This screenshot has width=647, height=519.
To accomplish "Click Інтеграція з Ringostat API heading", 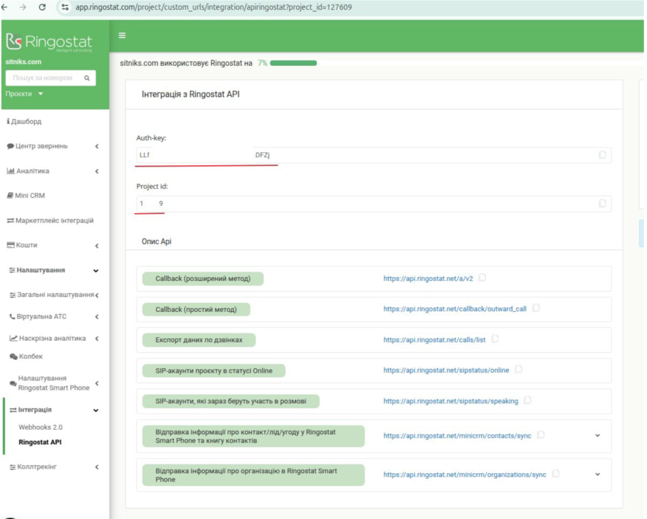I will coord(191,94).
